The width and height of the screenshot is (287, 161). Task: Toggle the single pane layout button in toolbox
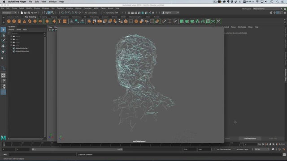(x=3, y=76)
